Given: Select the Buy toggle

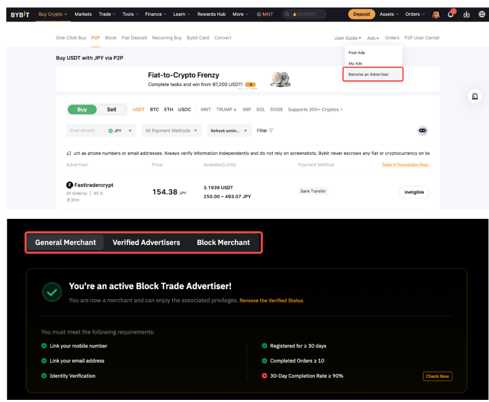Looking at the screenshot, I should coord(82,110).
